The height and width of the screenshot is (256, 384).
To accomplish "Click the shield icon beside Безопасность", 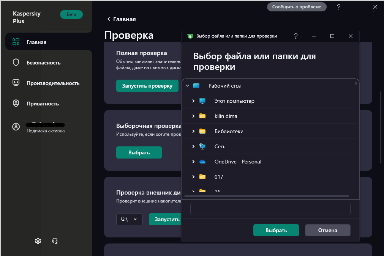I will pyautogui.click(x=16, y=62).
